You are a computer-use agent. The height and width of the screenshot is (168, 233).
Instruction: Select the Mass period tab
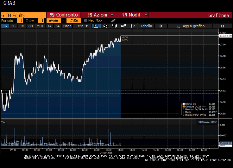pyautogui.click(x=67, y=26)
